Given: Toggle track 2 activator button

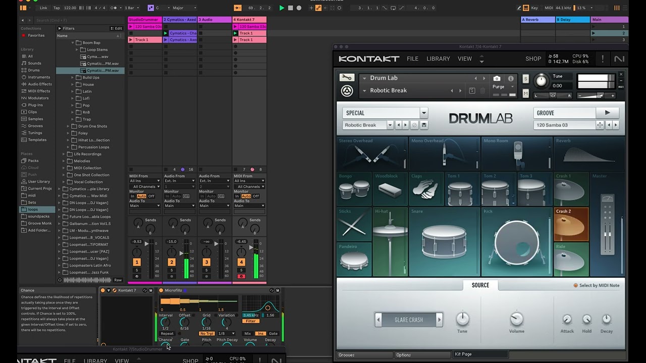Looking at the screenshot, I should [x=172, y=262].
